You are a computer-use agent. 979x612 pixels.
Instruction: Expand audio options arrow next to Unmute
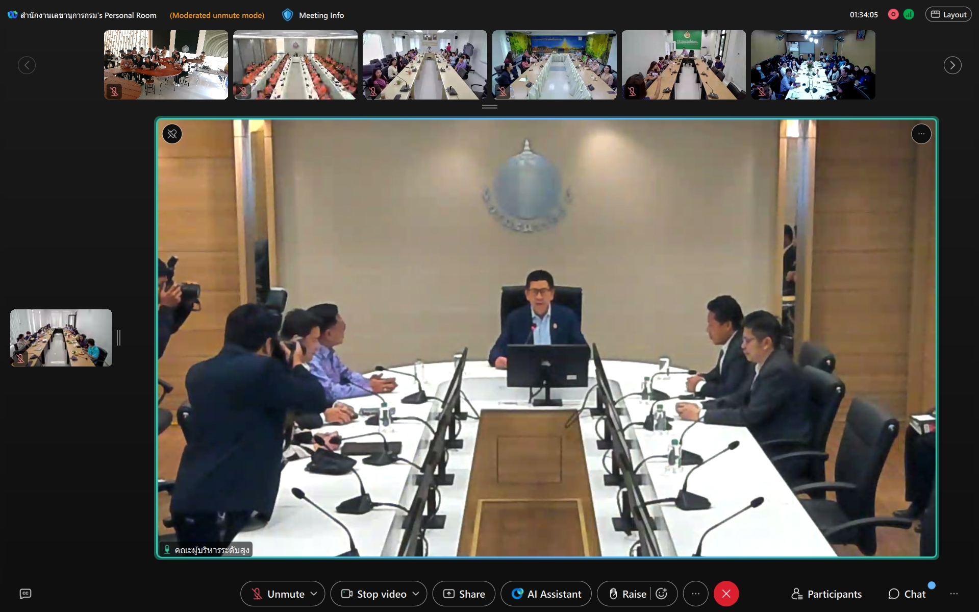pyautogui.click(x=314, y=594)
